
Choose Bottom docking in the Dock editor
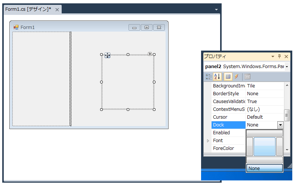[x=265, y=160]
